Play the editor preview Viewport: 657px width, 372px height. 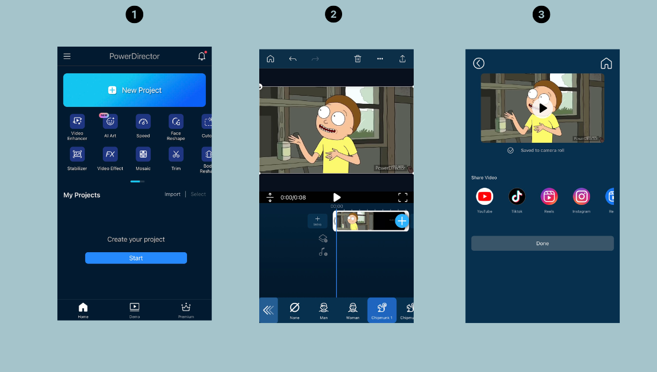[x=336, y=197]
